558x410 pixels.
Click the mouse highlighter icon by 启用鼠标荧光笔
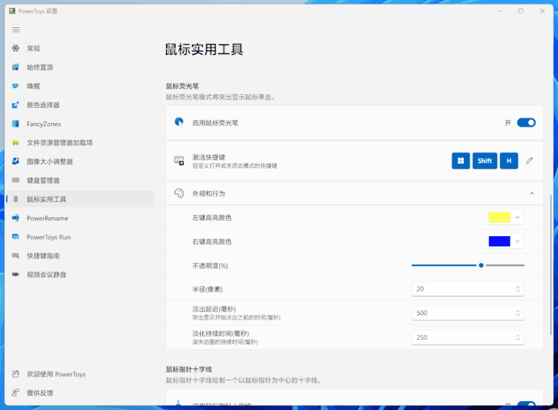click(x=179, y=123)
